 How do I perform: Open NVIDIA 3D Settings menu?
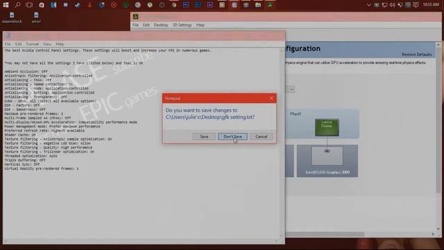[182, 25]
